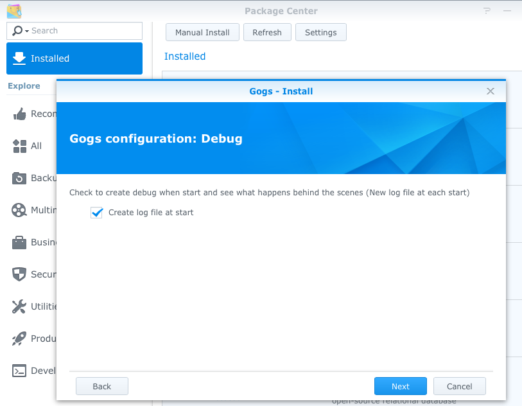
Task: Open the Backup category icon
Action: [19, 178]
